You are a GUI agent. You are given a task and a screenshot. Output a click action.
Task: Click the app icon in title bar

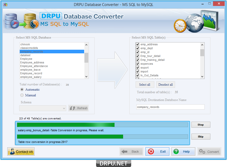5,5
